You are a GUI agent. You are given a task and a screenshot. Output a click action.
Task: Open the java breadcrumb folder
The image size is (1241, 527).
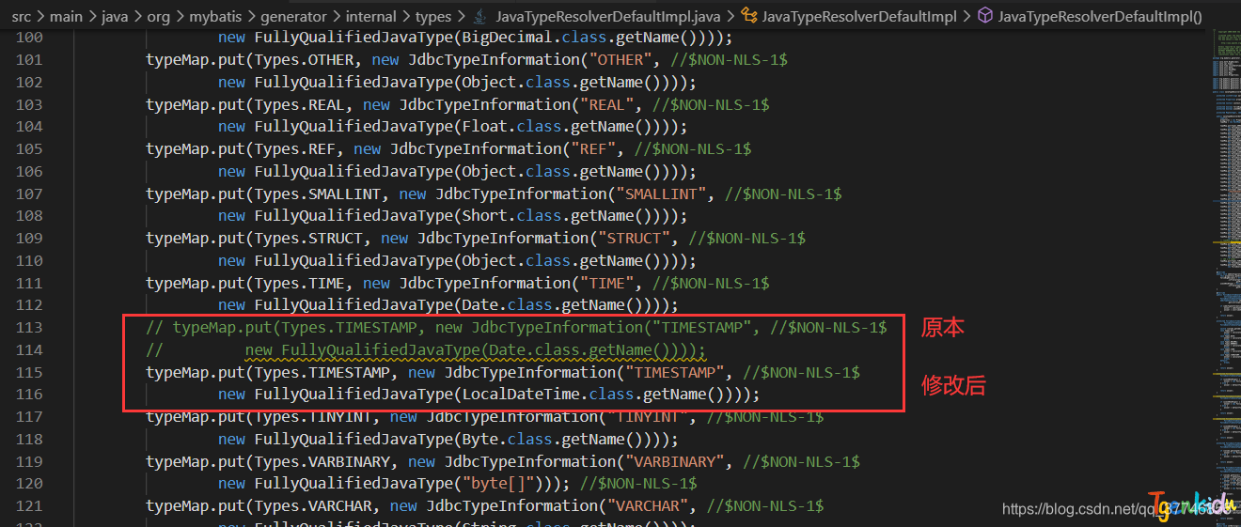point(116,16)
